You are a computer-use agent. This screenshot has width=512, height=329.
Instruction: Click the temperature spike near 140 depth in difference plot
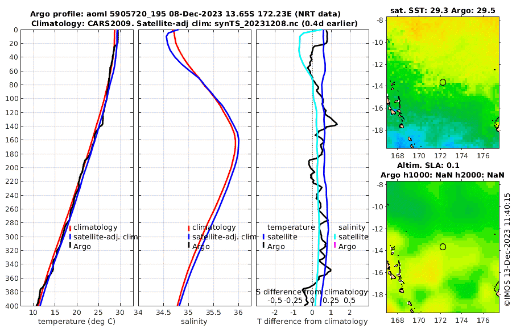335,124
